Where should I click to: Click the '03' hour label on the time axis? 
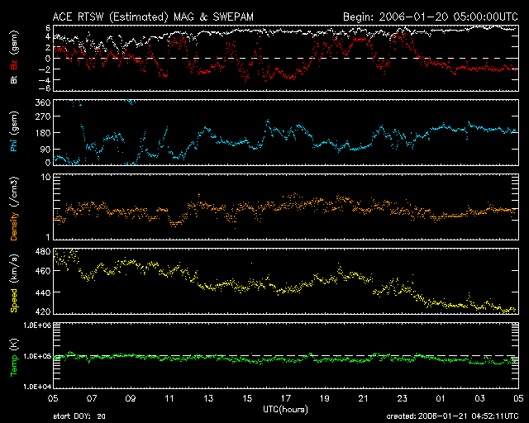[x=479, y=399]
